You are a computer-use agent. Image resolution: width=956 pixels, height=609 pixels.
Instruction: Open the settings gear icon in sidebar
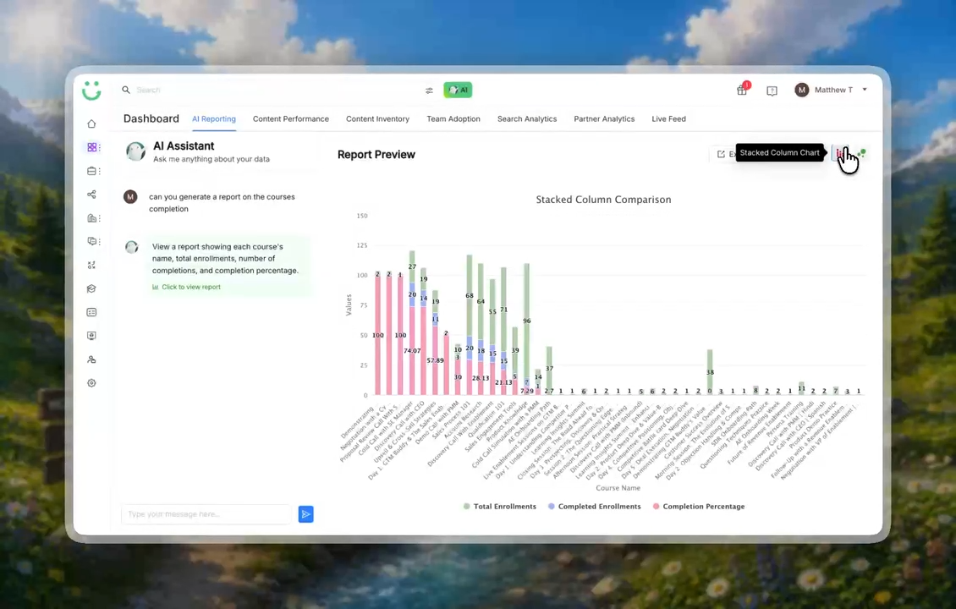91,383
